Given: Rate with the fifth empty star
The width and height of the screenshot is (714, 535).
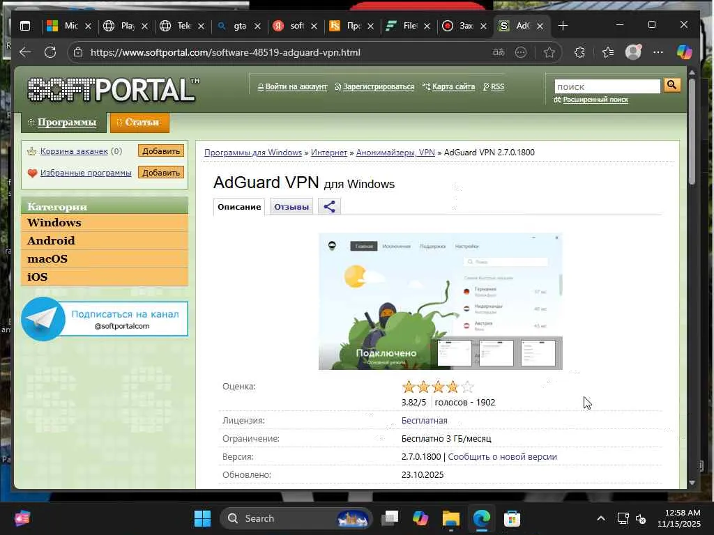Looking at the screenshot, I should (x=467, y=387).
